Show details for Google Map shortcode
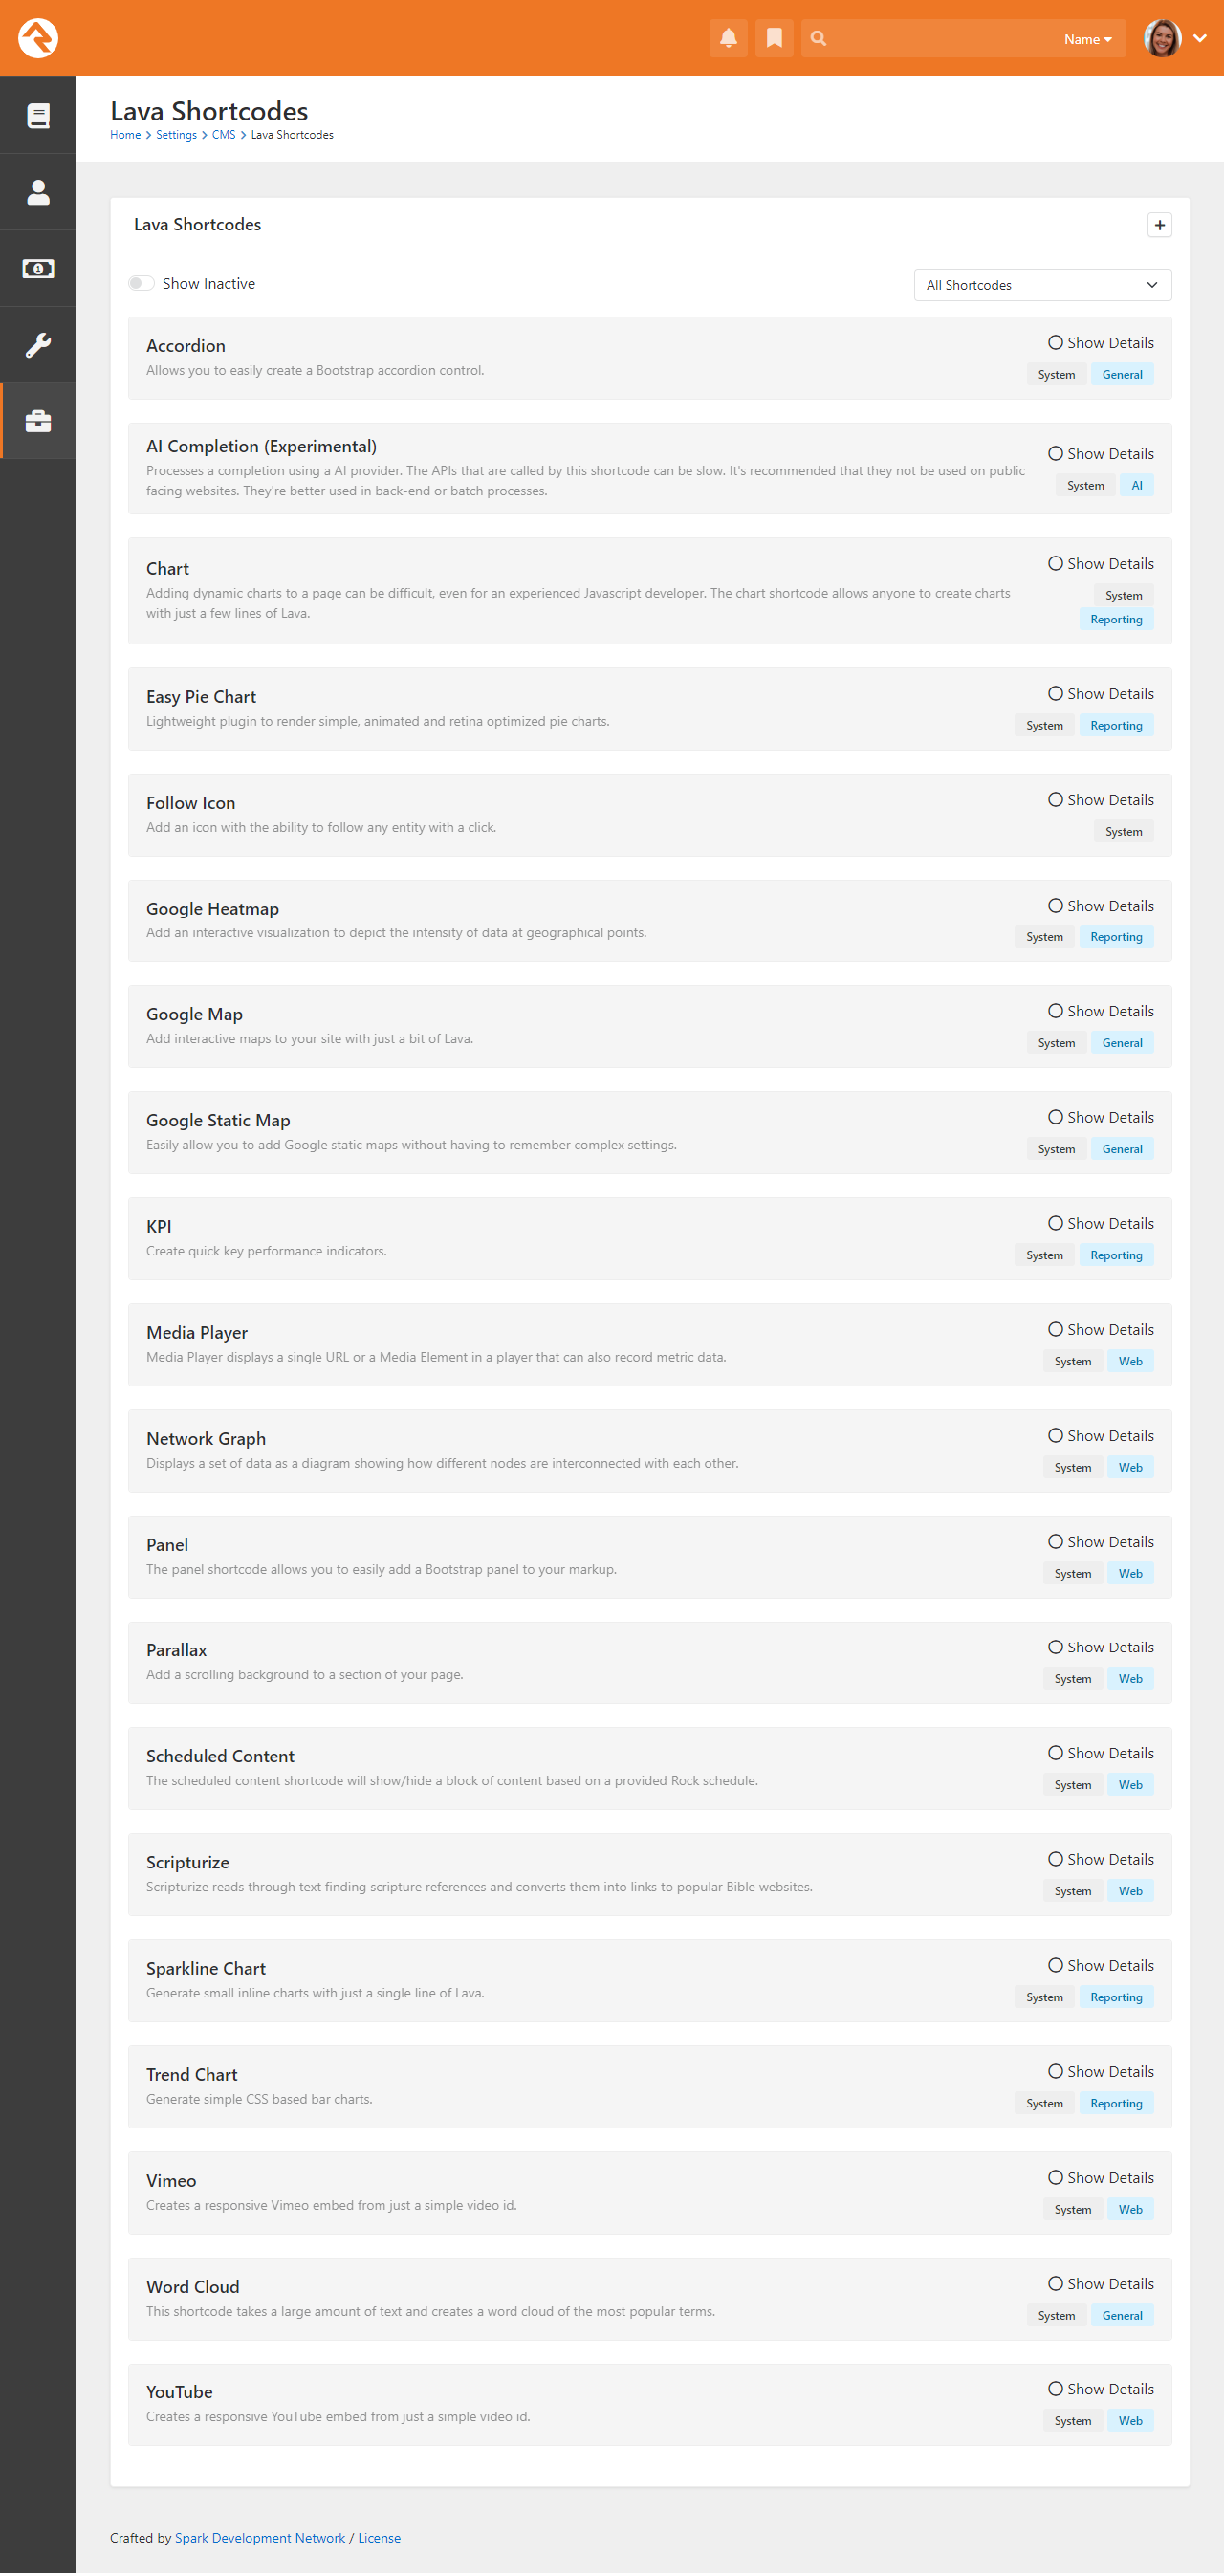This screenshot has width=1224, height=2576. (1100, 1011)
